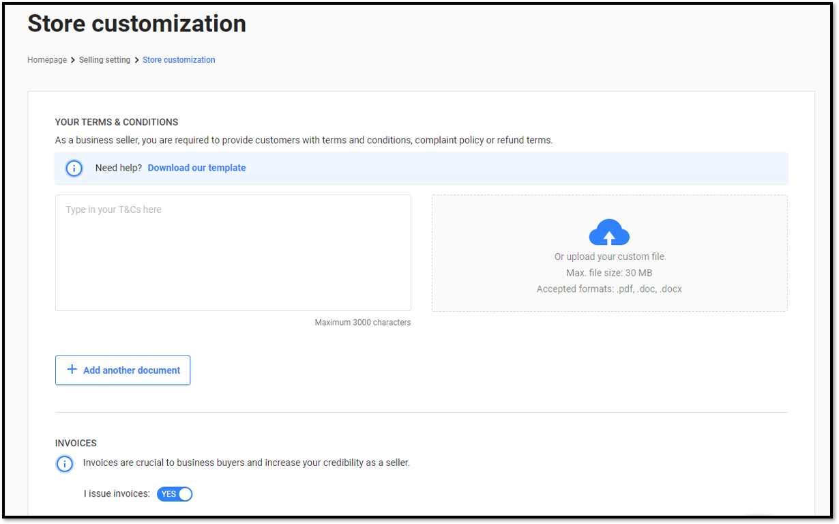Click the Maximum 3000 characters hint text
The width and height of the screenshot is (839, 524).
tap(363, 323)
